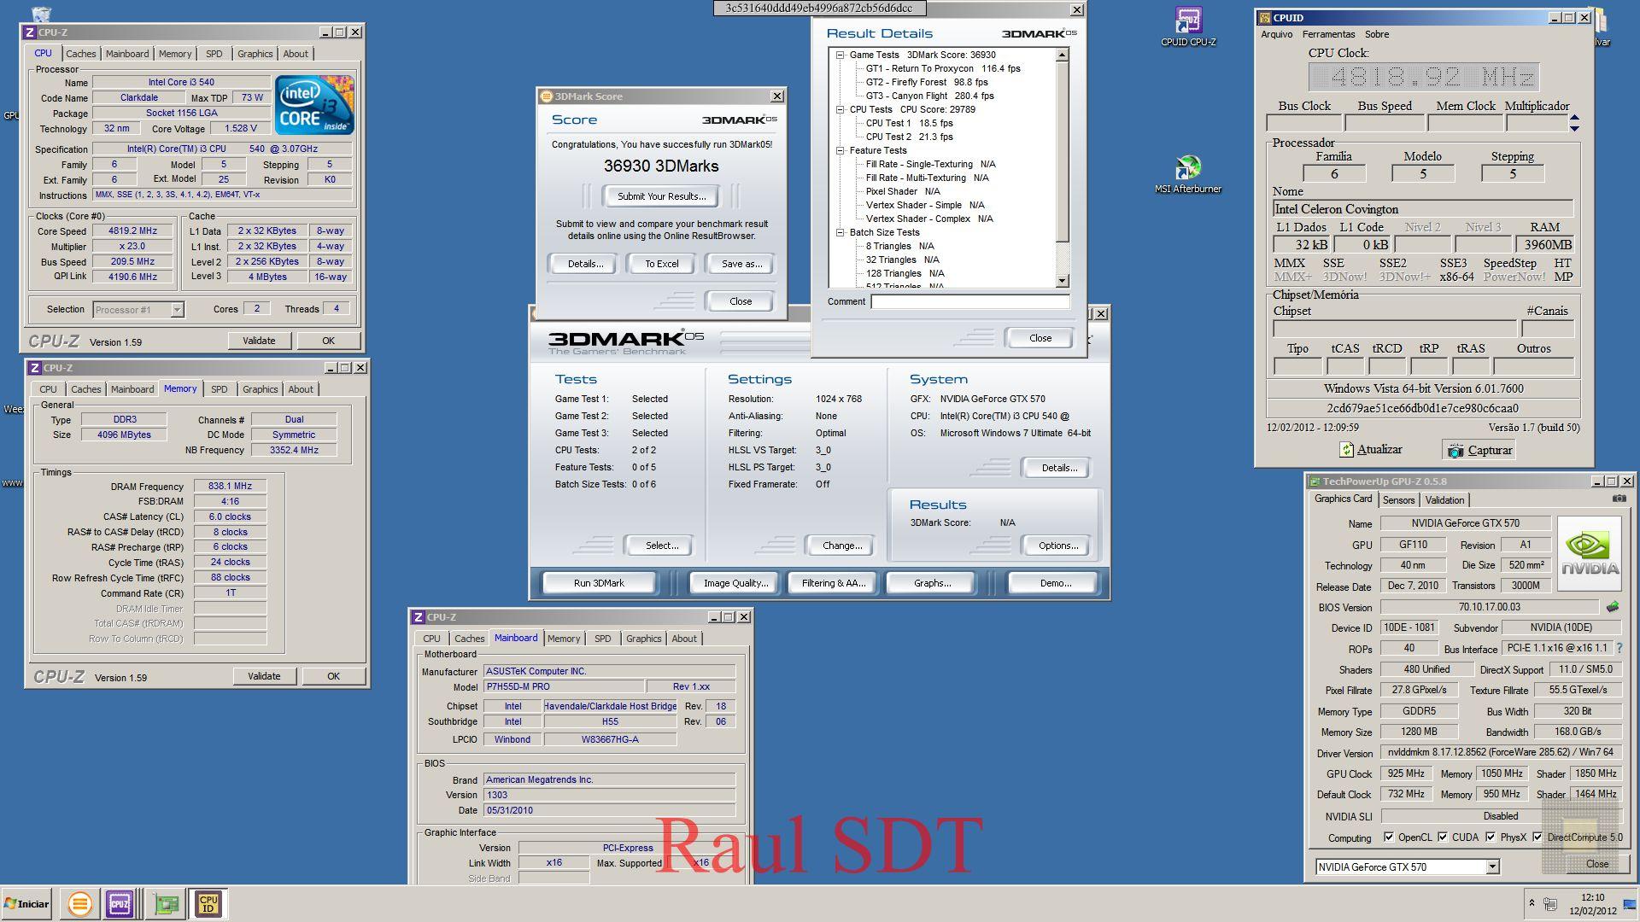Image resolution: width=1640 pixels, height=922 pixels.
Task: Open CPU ID taskbar icon
Action: 208,904
